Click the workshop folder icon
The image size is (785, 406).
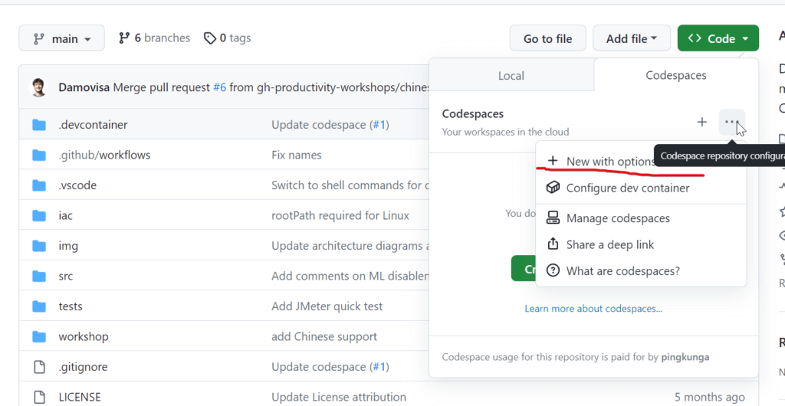click(x=39, y=336)
